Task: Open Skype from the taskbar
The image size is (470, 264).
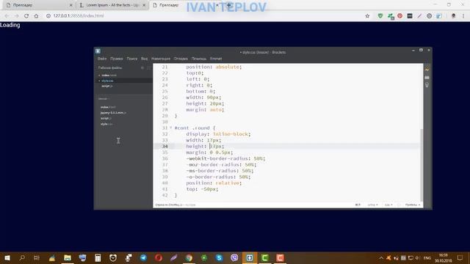Action: (x=219, y=257)
